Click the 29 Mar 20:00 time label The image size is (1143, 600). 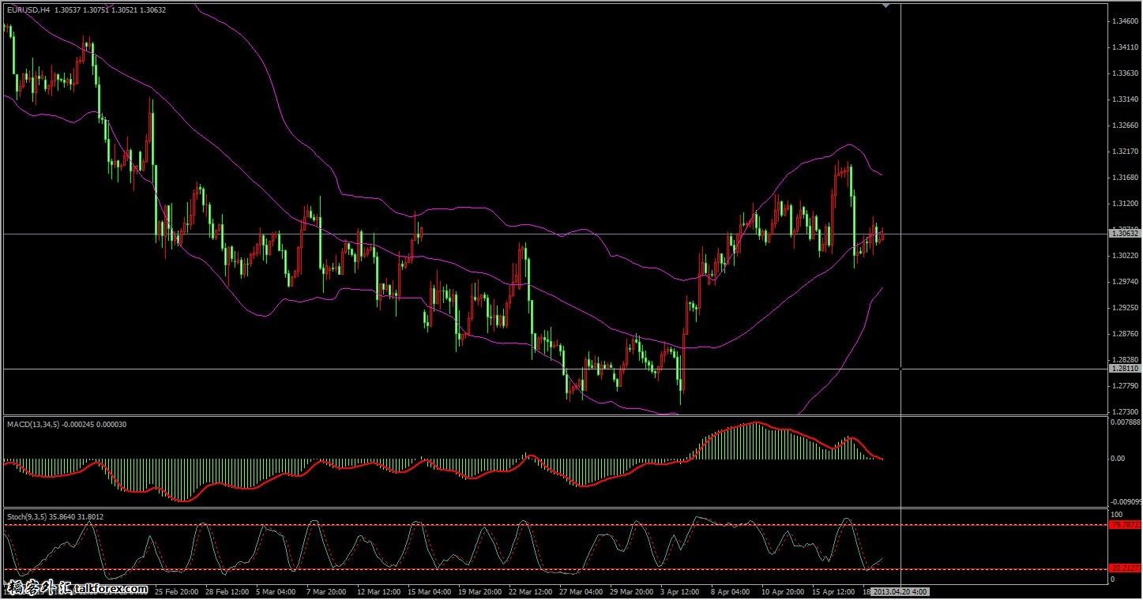632,591
